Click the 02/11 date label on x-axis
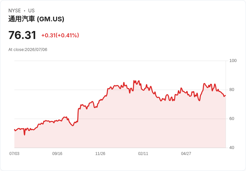246x171 pixels. pos(143,153)
